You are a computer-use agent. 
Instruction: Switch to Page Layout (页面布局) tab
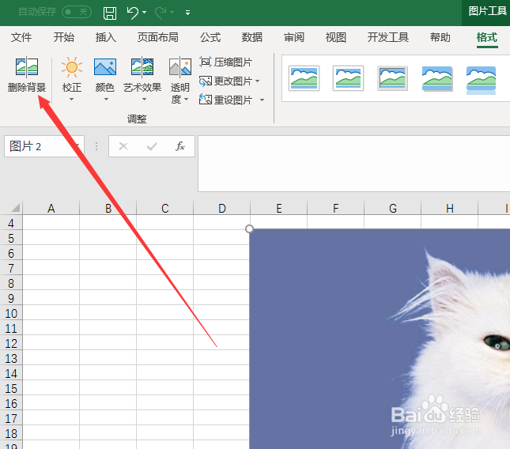tap(158, 37)
